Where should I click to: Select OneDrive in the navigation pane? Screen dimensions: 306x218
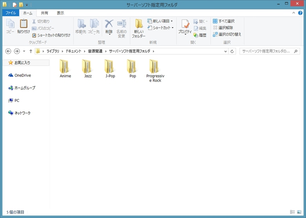(22, 76)
